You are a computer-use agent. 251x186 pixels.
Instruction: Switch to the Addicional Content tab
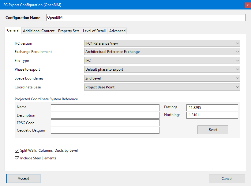[39, 31]
